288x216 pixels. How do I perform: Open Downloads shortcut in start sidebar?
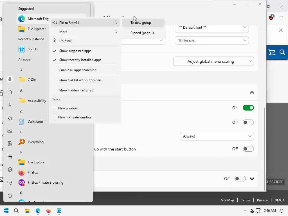pyautogui.click(x=10, y=105)
